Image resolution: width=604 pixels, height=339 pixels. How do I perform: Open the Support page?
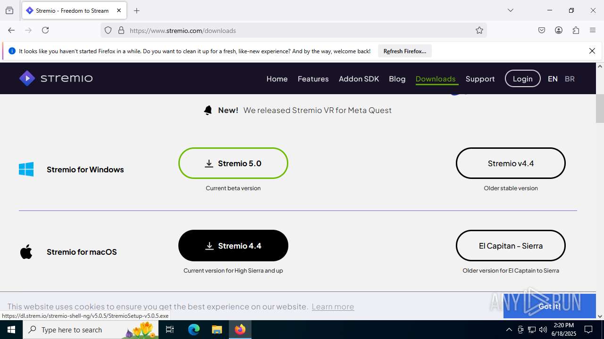[480, 79]
